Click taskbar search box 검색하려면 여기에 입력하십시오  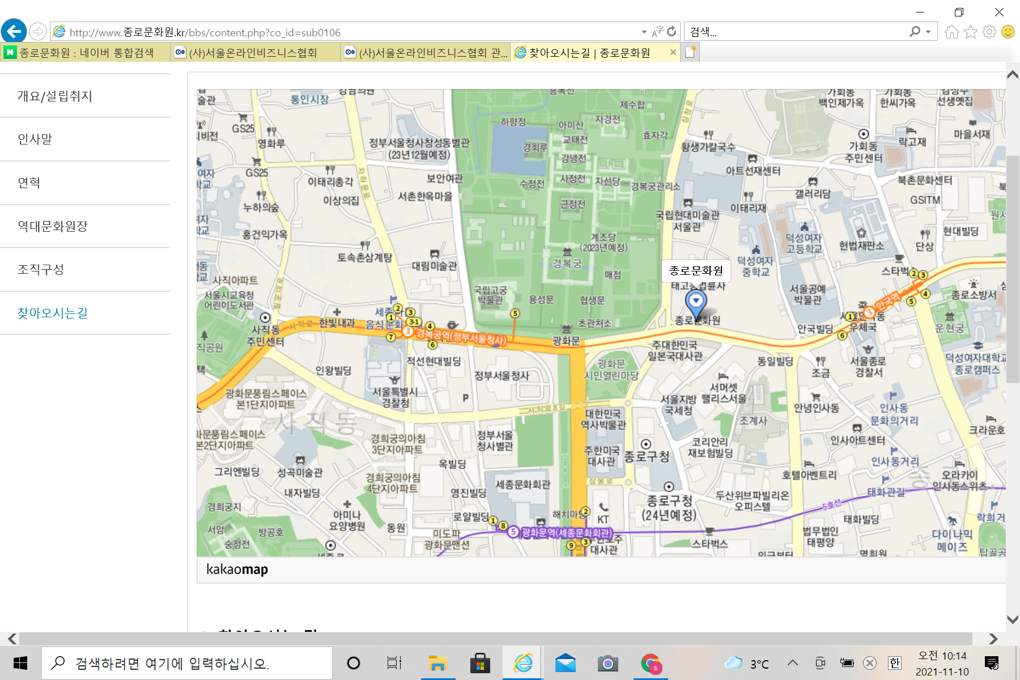[187, 663]
